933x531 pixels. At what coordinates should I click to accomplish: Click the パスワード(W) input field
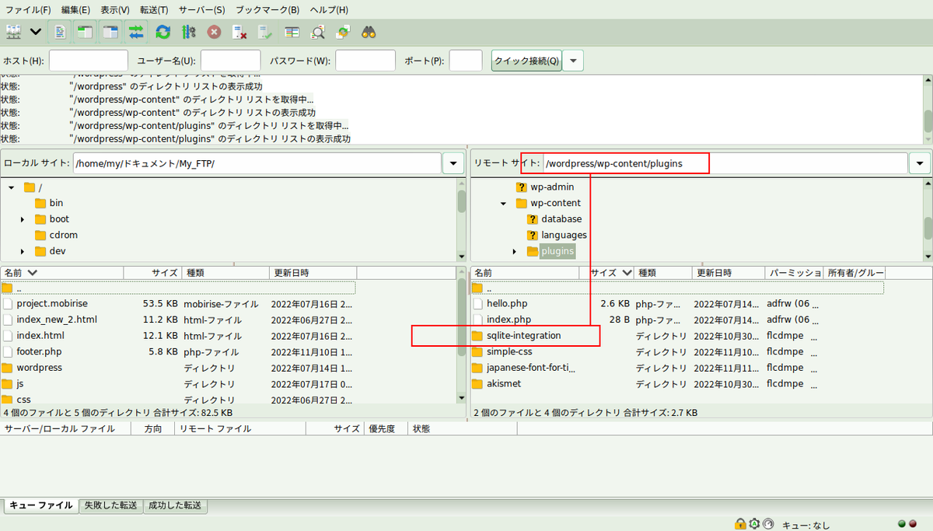pos(365,61)
